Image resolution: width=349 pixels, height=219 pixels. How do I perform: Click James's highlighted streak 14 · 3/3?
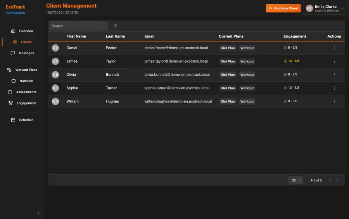(x=291, y=61)
